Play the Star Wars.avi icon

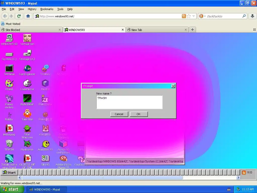coord(27,132)
